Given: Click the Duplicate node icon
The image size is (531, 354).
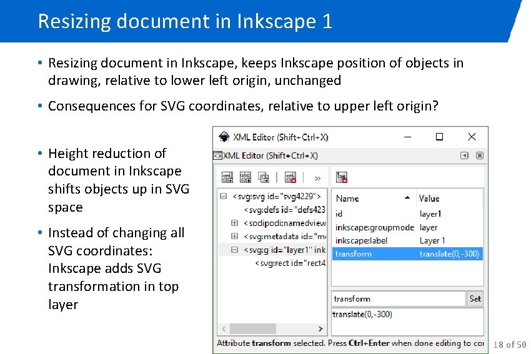Looking at the screenshot, I should [264, 177].
